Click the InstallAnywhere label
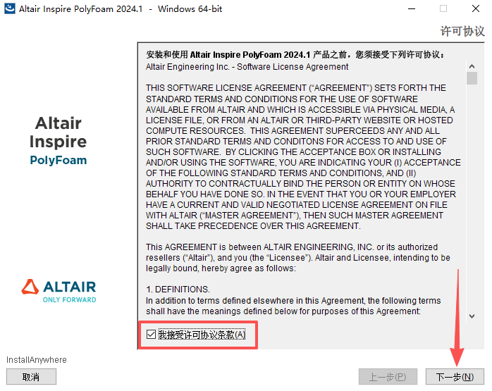Image resolution: width=492 pixels, height=391 pixels. pyautogui.click(x=37, y=360)
